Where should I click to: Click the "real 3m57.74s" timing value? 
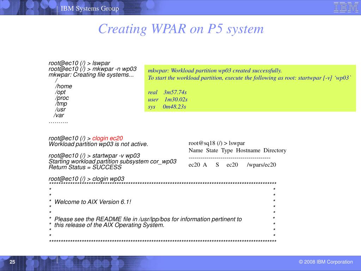point(167,92)
